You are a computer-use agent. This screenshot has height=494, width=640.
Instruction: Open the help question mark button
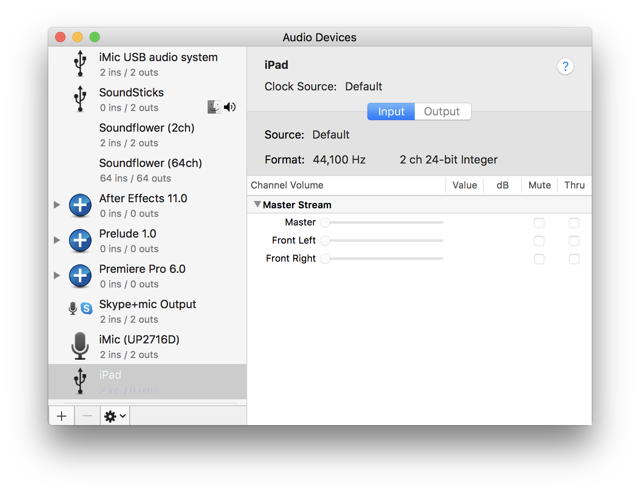point(565,66)
